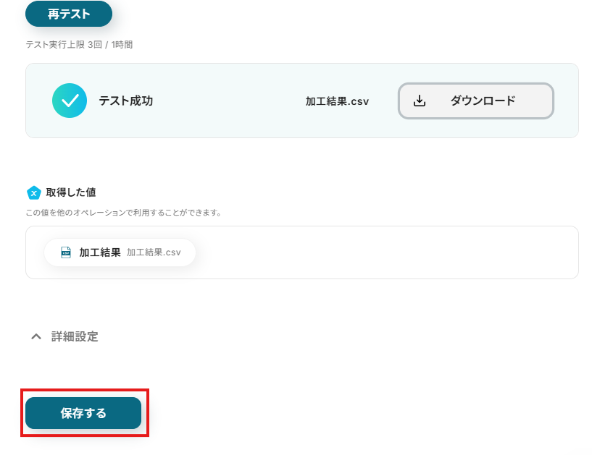Download the 加工結果.csv file
Screen dimensions: 592x455
(476, 101)
